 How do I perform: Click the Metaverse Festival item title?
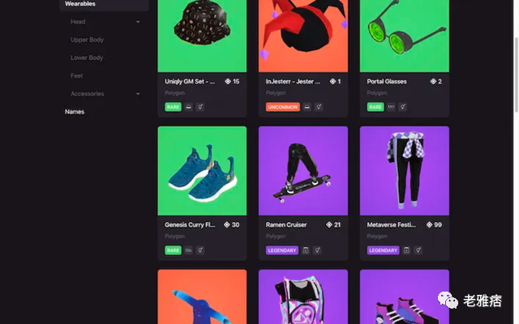coord(392,224)
